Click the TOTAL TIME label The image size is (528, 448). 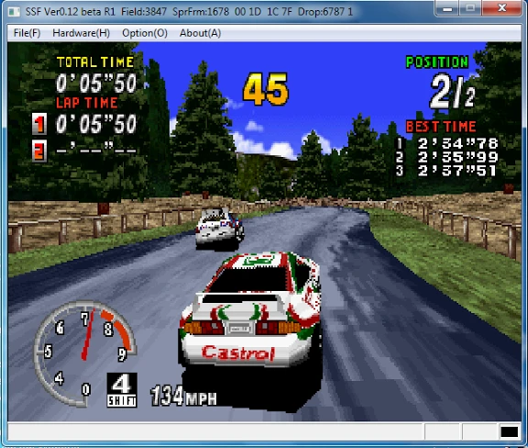tap(95, 62)
